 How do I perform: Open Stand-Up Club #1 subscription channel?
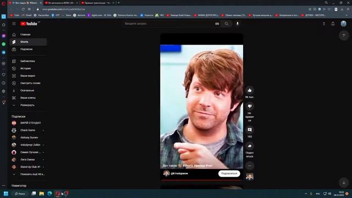pyautogui.click(x=28, y=167)
